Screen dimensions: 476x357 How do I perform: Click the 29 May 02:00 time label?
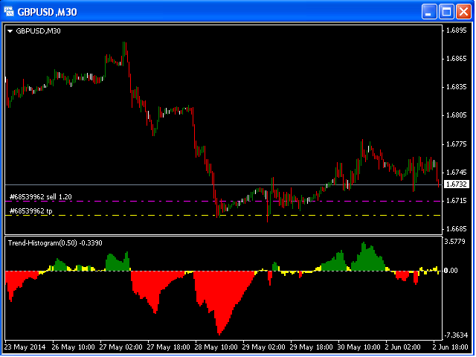[x=264, y=347]
